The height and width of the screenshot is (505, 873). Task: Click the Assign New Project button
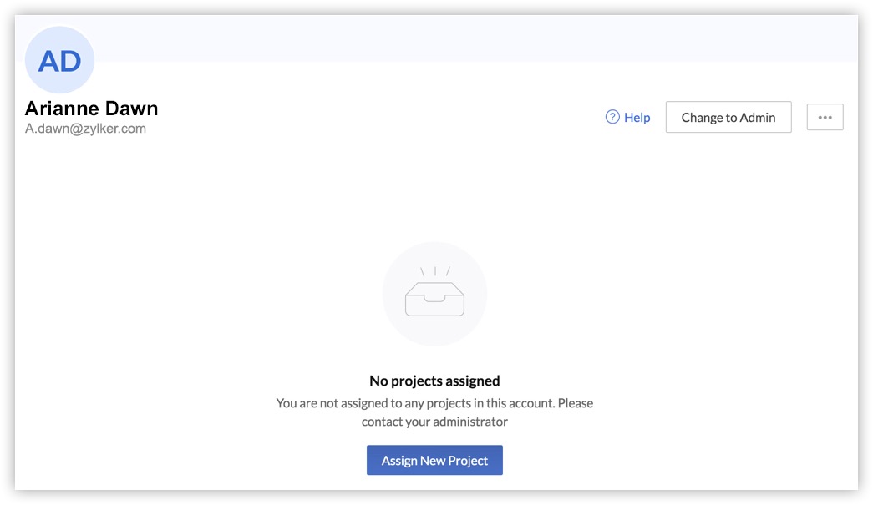[434, 460]
